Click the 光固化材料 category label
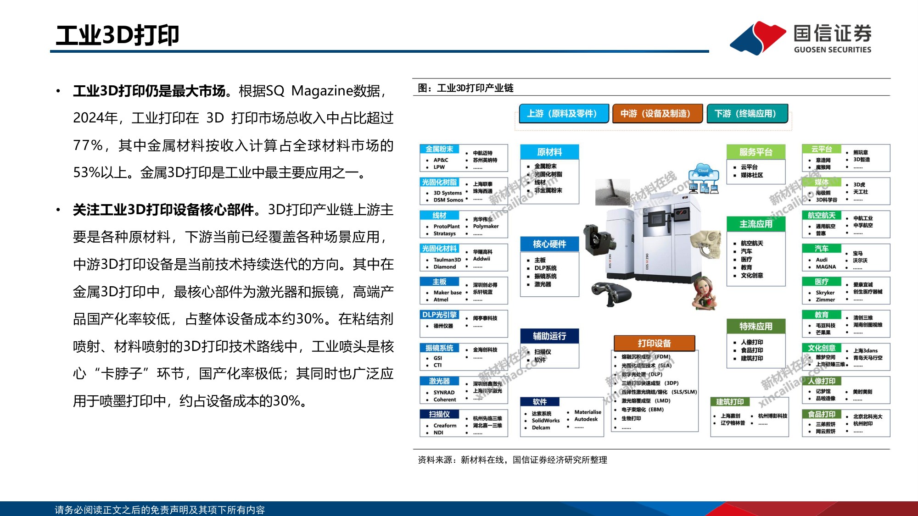 point(439,248)
